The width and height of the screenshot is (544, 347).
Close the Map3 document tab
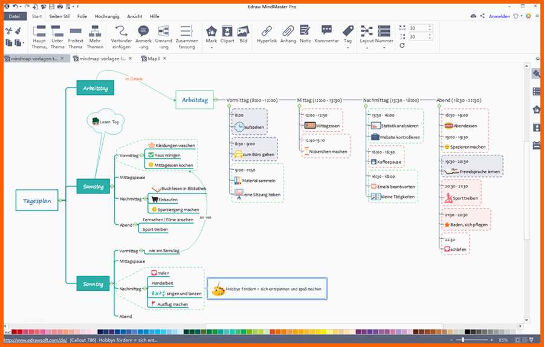point(165,58)
